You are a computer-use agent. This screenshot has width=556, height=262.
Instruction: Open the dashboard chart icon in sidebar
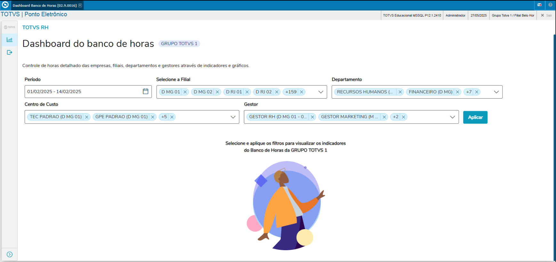pyautogui.click(x=10, y=40)
